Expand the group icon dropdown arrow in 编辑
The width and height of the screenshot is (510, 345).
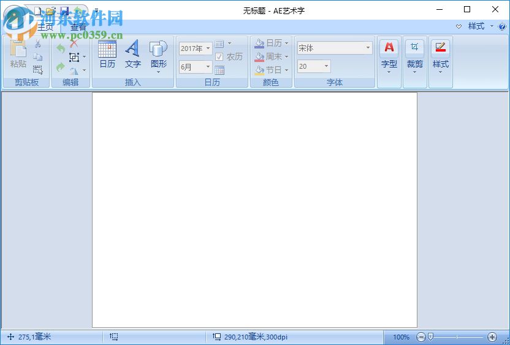point(85,57)
